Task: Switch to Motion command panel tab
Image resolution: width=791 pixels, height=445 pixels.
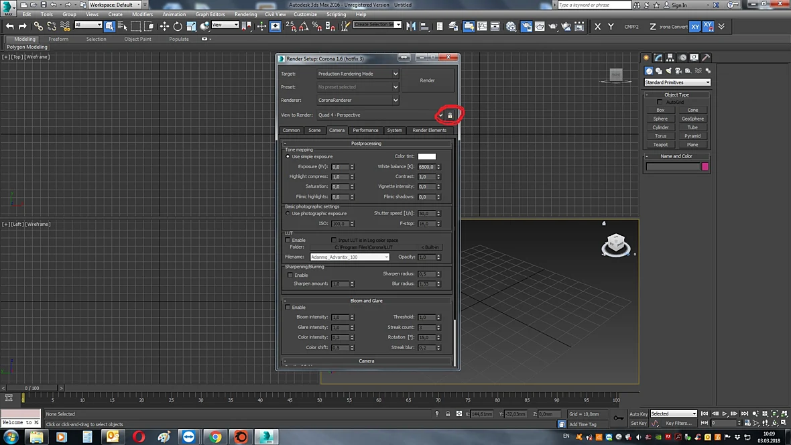Action: pyautogui.click(x=682, y=58)
